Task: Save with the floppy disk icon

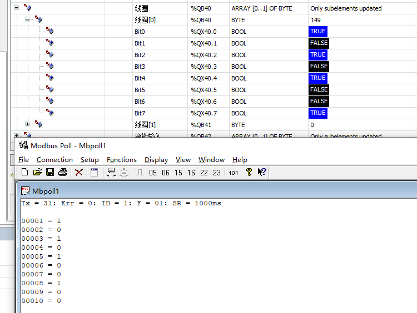Action: [x=50, y=172]
